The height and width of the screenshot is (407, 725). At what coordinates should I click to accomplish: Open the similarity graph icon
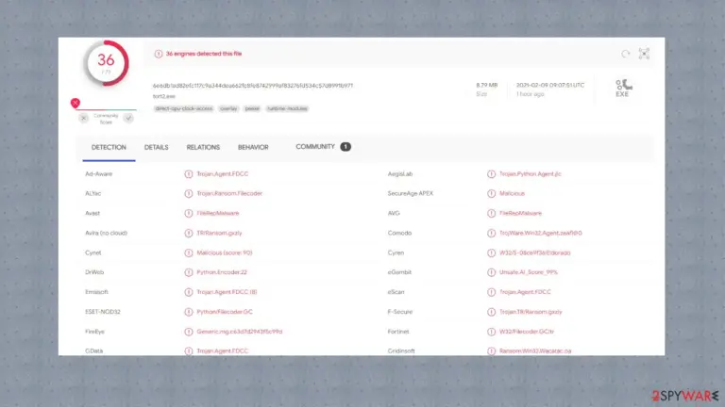click(x=644, y=54)
